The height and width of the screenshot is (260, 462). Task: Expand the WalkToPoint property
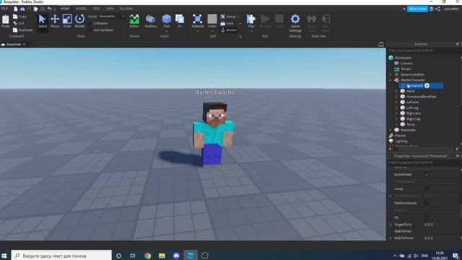[391, 238]
